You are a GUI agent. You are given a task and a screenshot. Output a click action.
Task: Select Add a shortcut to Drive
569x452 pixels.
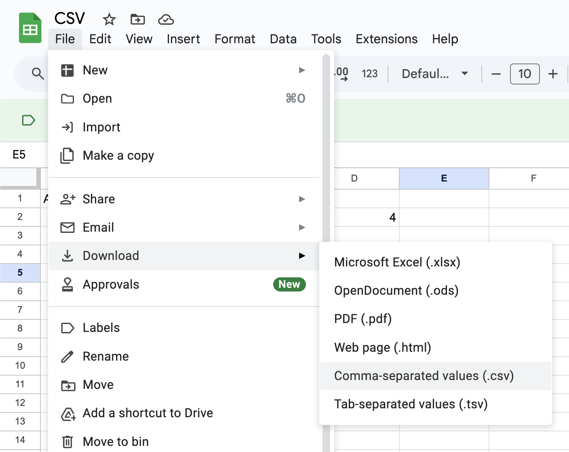[184, 413]
